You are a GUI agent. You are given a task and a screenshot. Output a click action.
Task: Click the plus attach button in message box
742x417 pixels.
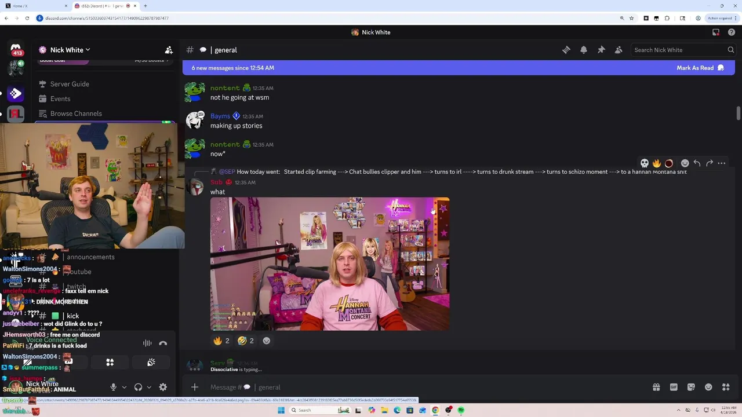click(195, 387)
